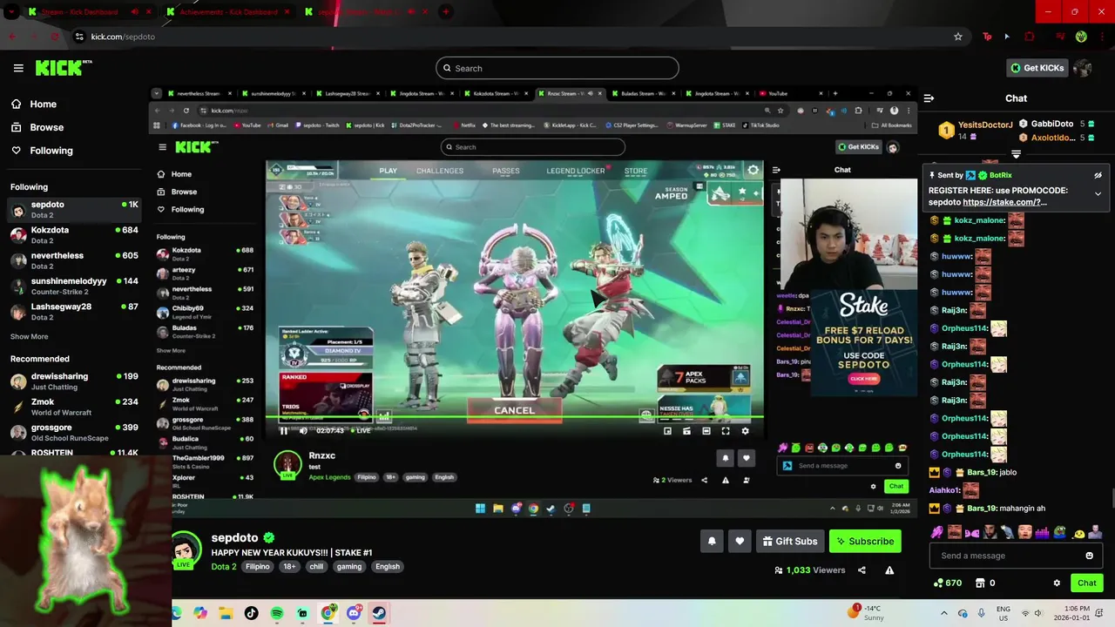Bookmark this page with star icon
This screenshot has width=1115, height=627.
click(x=958, y=37)
